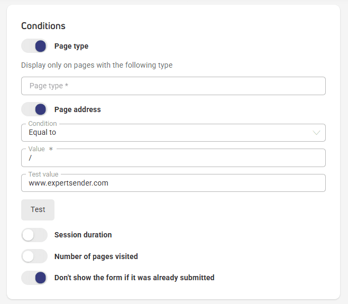Open the Condition dropdown showing Equal to
This screenshot has width=348, height=304.
pyautogui.click(x=173, y=133)
